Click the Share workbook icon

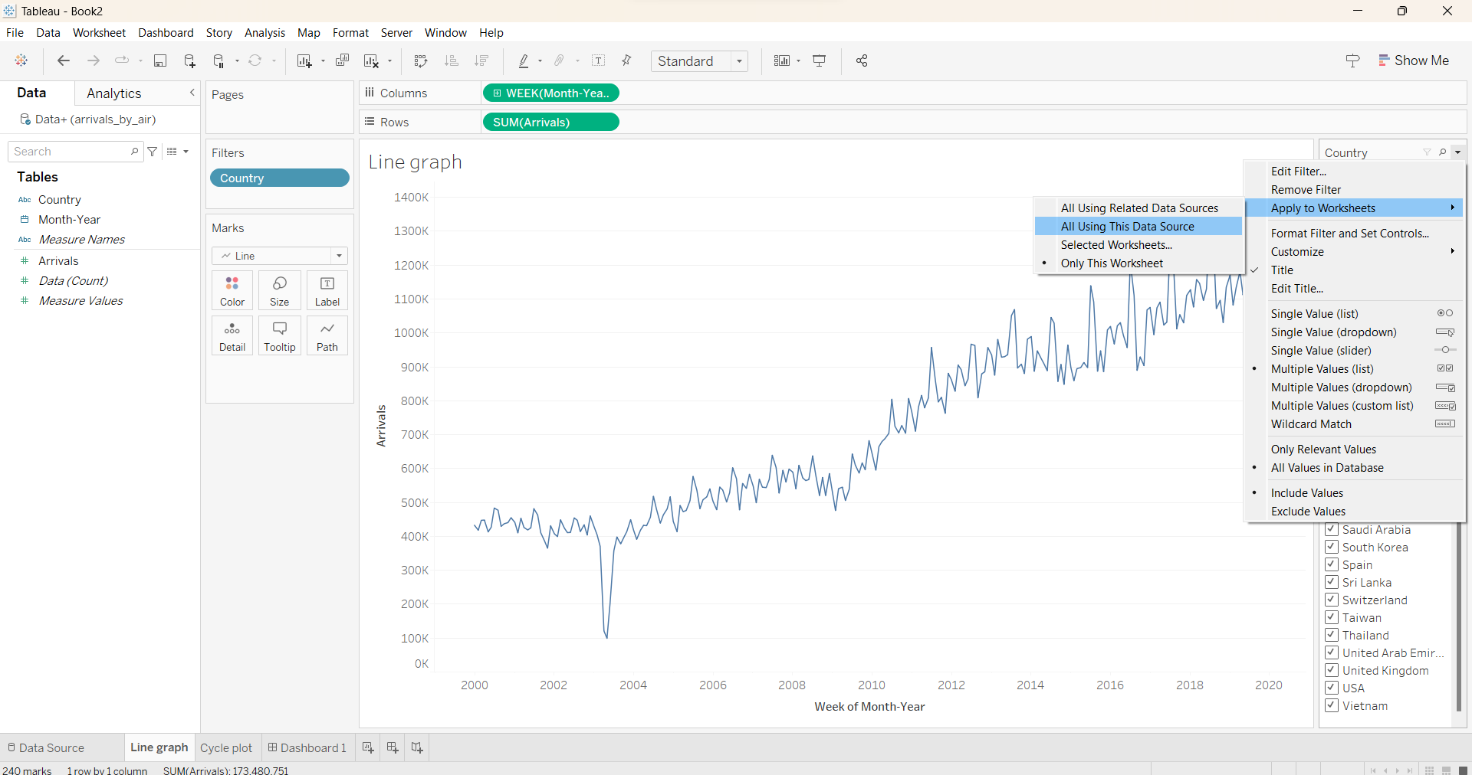[862, 61]
